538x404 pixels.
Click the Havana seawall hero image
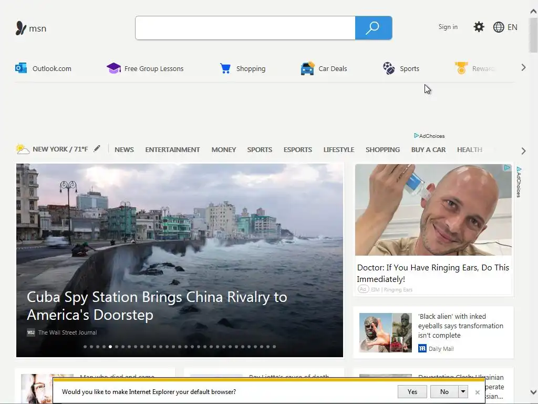click(180, 260)
